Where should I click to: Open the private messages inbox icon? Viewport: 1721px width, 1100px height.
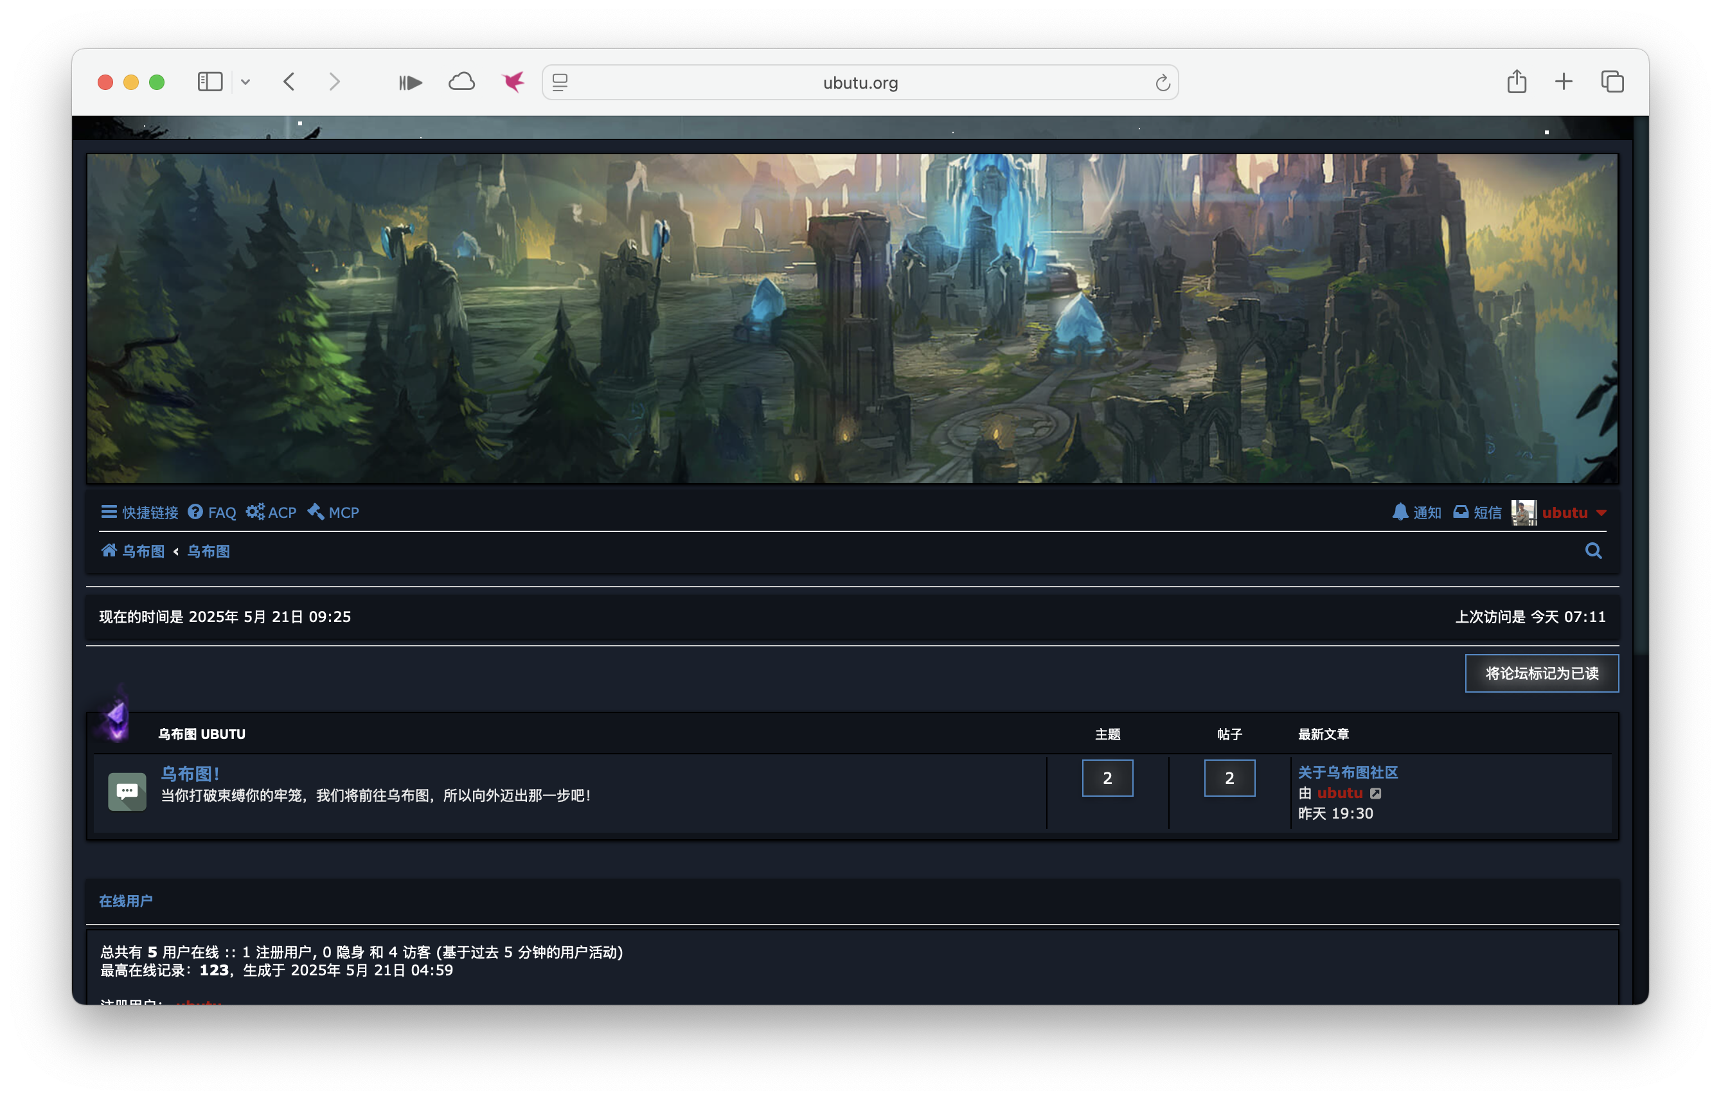(x=1461, y=513)
